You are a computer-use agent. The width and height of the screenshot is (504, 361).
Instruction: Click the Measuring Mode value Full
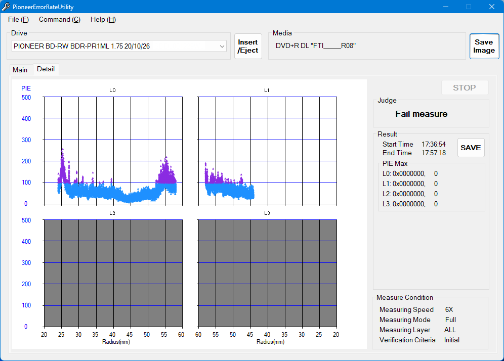tap(450, 320)
